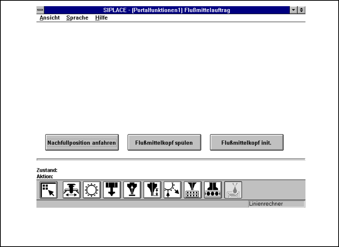Click the nozzle with upward arrow icon
This screenshot has width=339, height=247.
132,190
